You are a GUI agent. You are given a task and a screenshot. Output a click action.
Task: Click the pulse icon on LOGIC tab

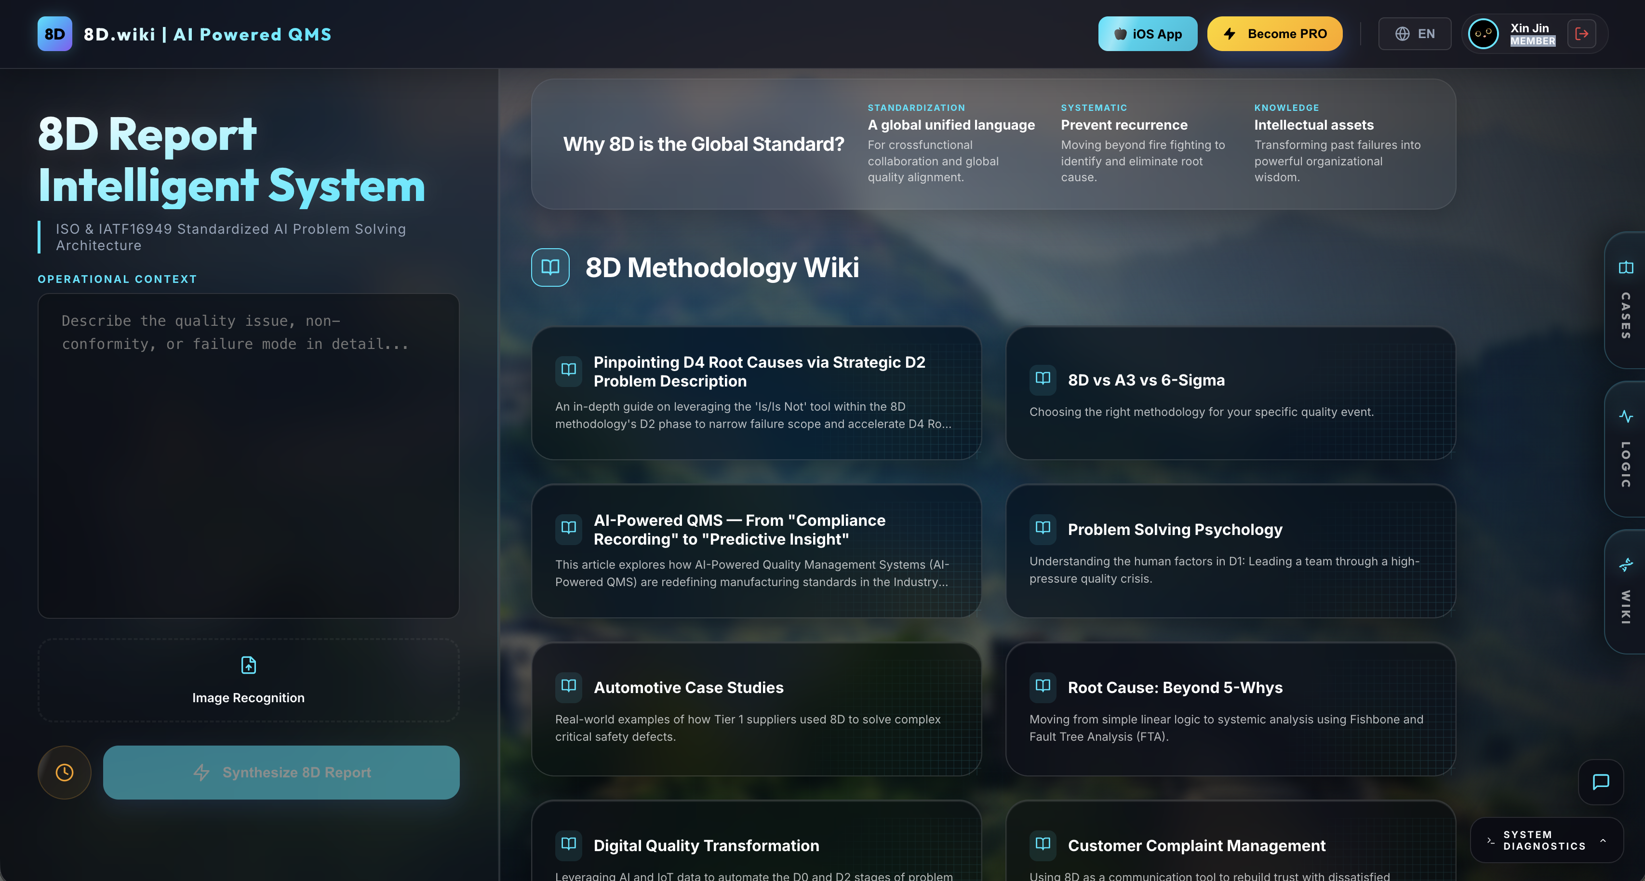(1626, 416)
